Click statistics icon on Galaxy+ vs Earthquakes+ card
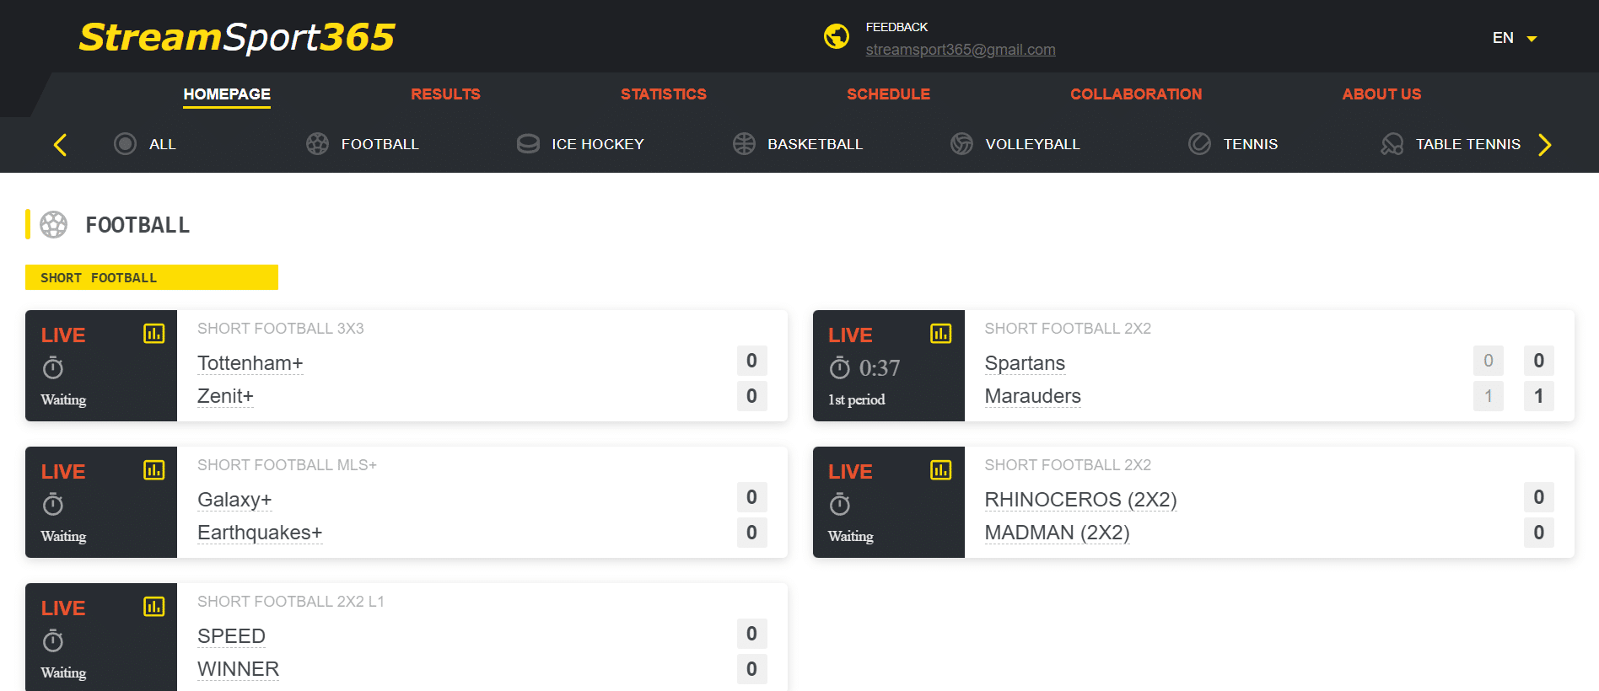The height and width of the screenshot is (691, 1599). click(153, 470)
